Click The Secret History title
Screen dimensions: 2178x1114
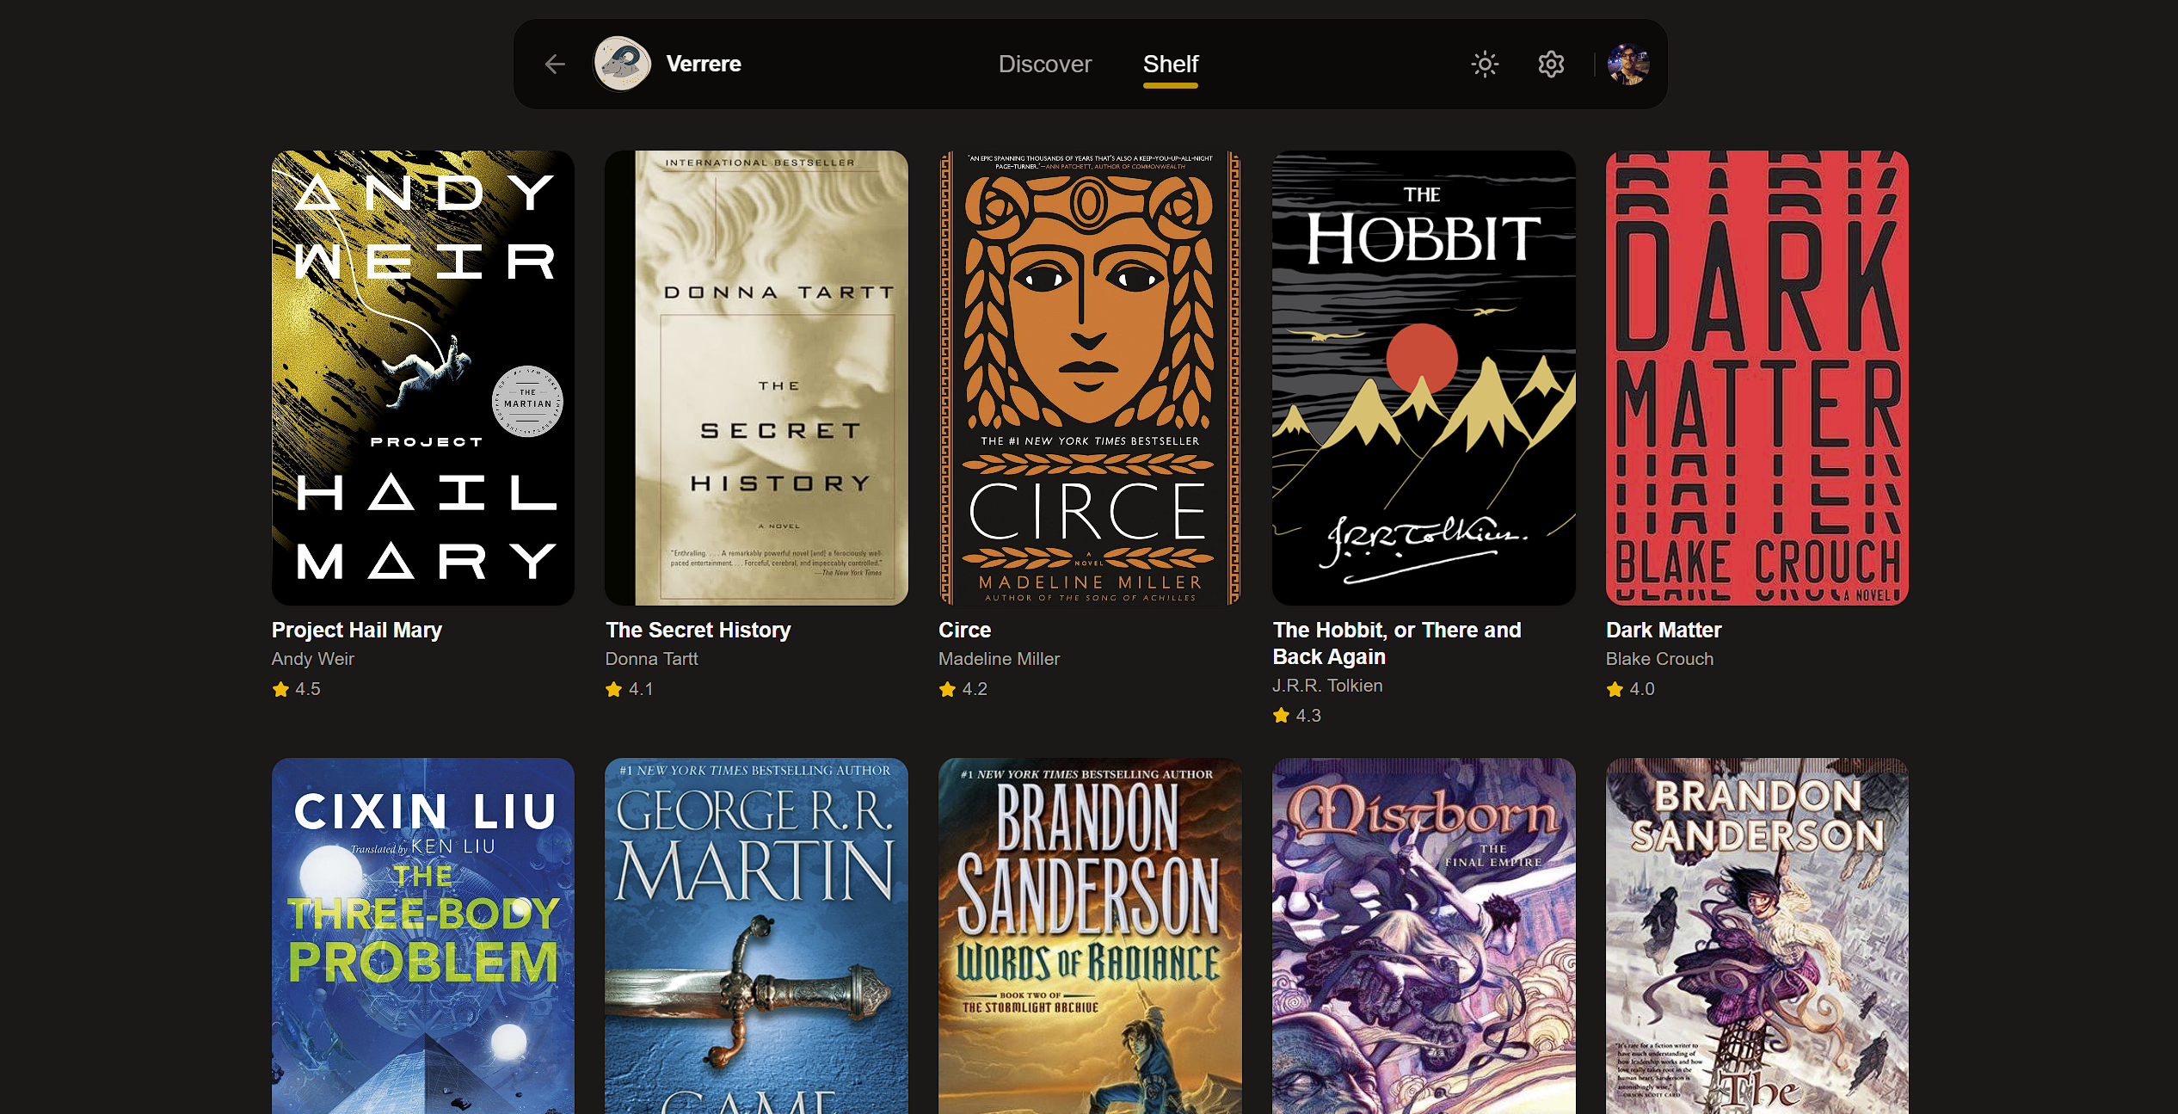pos(698,630)
